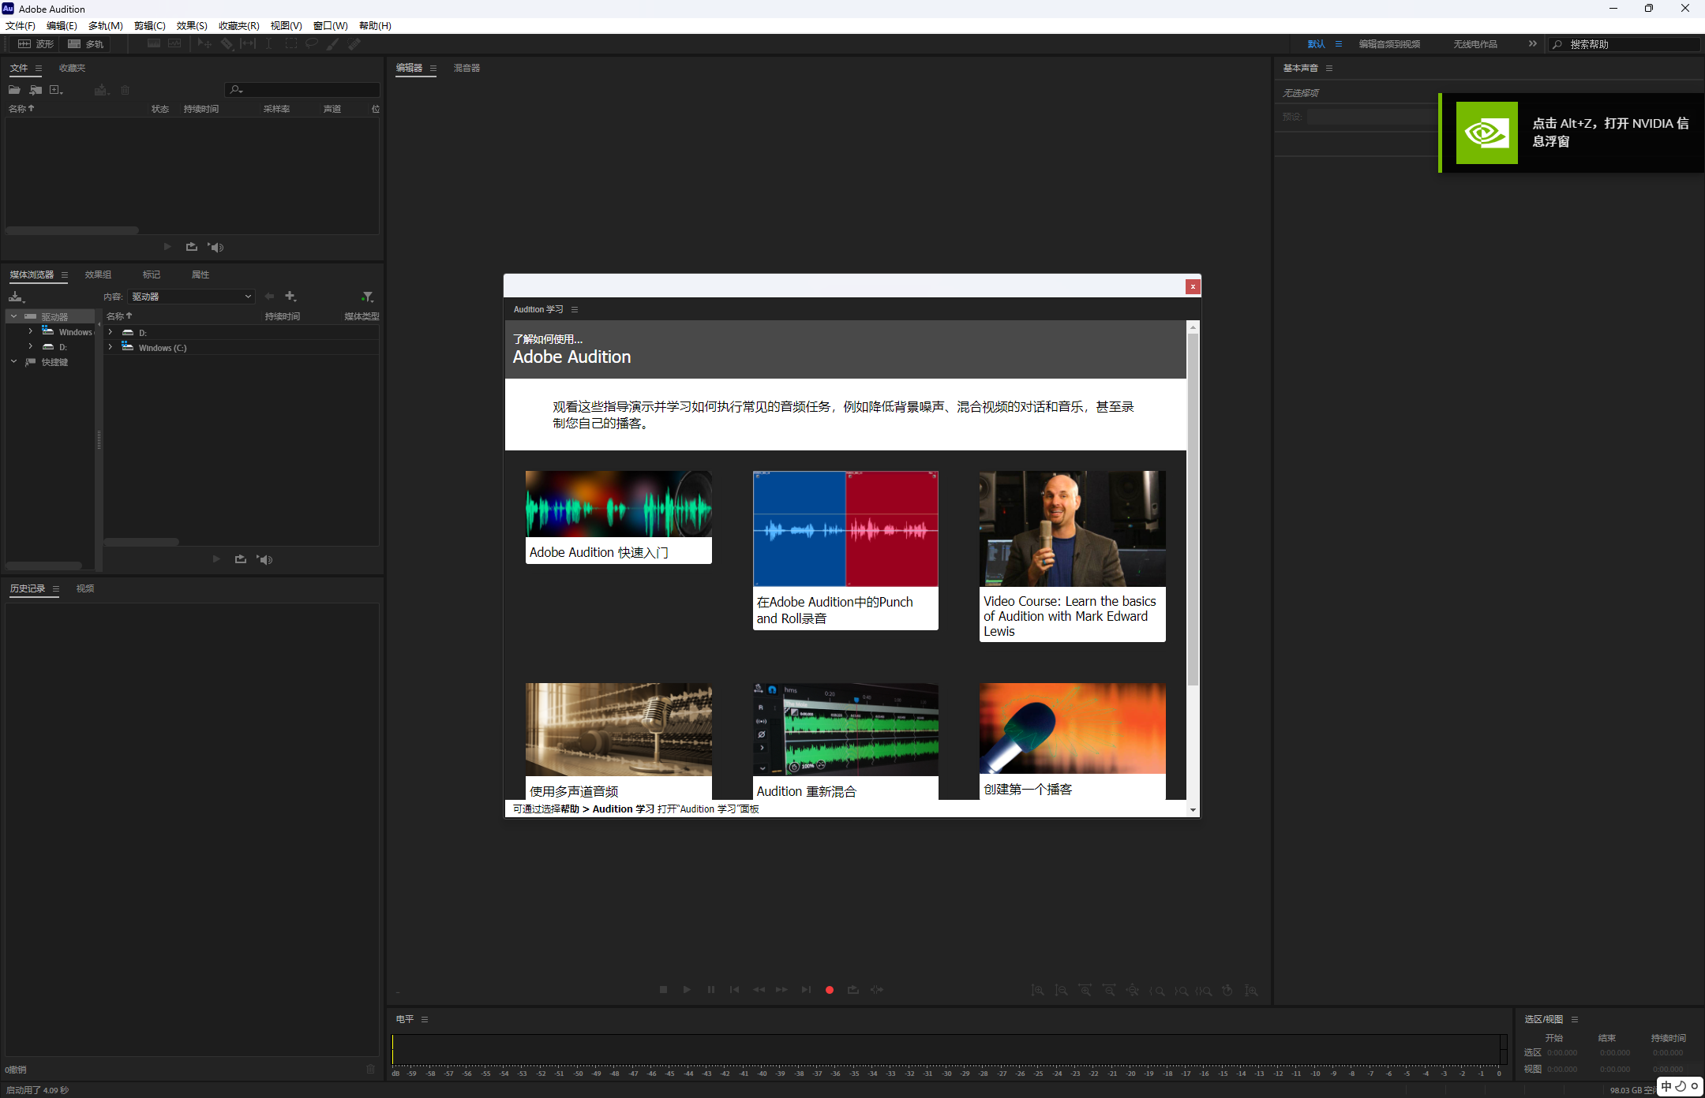1705x1098 pixels.
Task: Collapse 快捷键 tree node
Action: click(x=13, y=361)
